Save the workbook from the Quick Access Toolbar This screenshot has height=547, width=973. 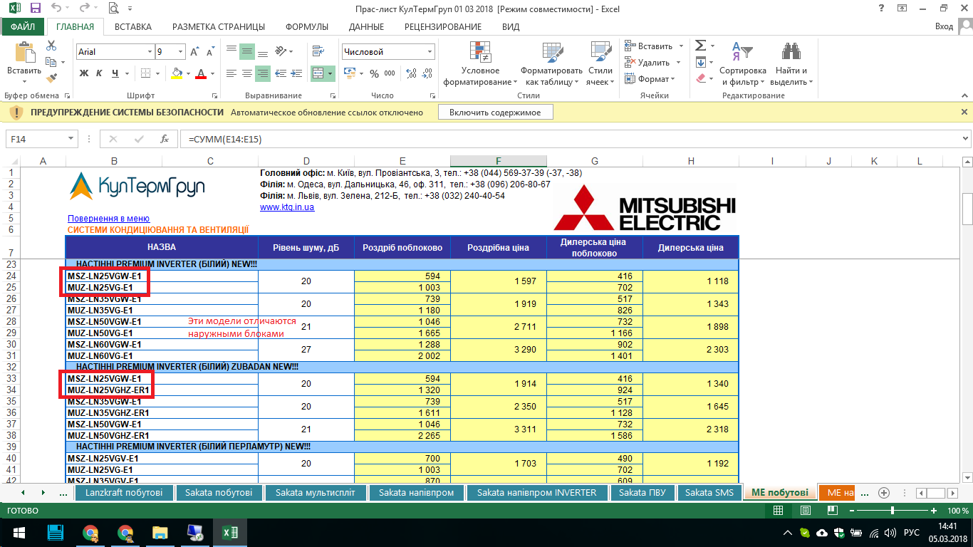(35, 9)
